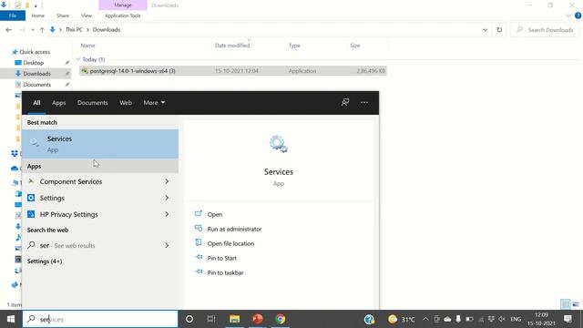Click the search feedback icon
The height and width of the screenshot is (328, 583).
[345, 102]
